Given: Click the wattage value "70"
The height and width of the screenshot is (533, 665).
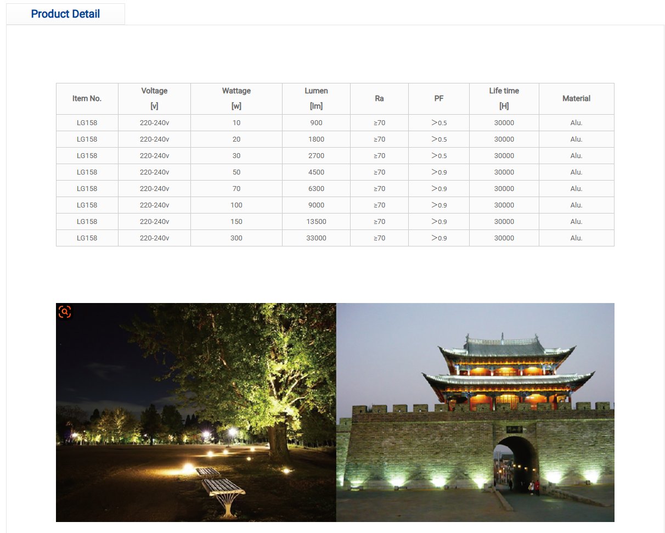Looking at the screenshot, I should [x=236, y=189].
